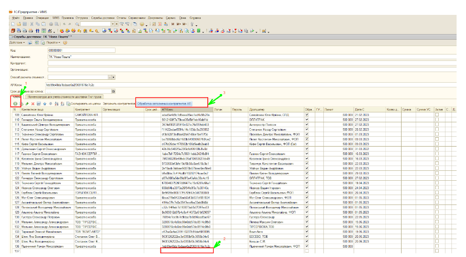Screen dimensions: 466x257
Task: Move row up with blue arrow
Action: [x=44, y=103]
